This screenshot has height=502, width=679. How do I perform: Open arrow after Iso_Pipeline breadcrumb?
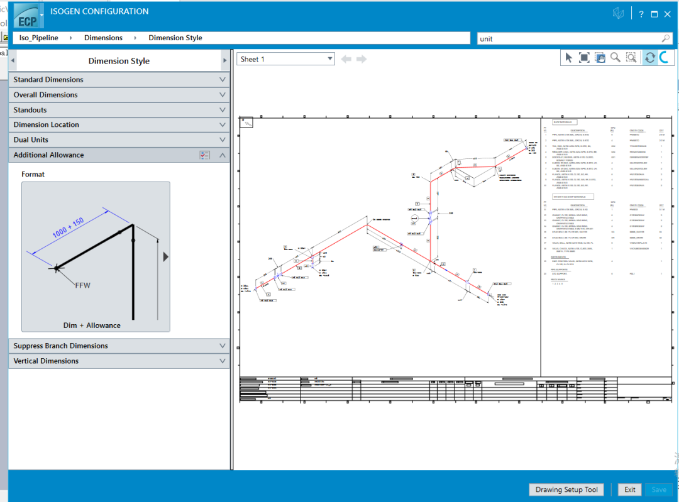pyautogui.click(x=70, y=38)
